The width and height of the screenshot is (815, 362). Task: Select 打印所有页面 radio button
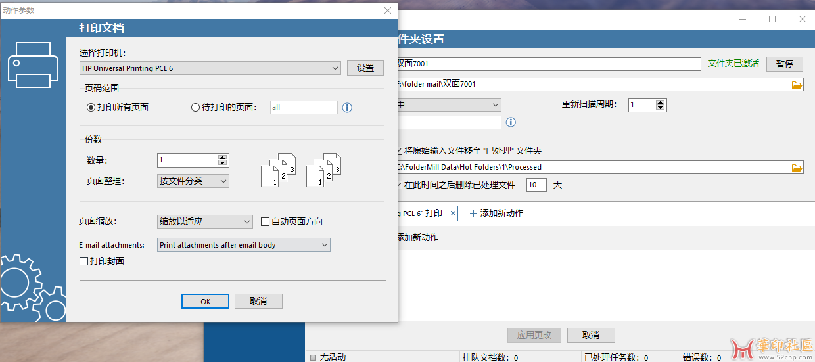[x=91, y=108]
